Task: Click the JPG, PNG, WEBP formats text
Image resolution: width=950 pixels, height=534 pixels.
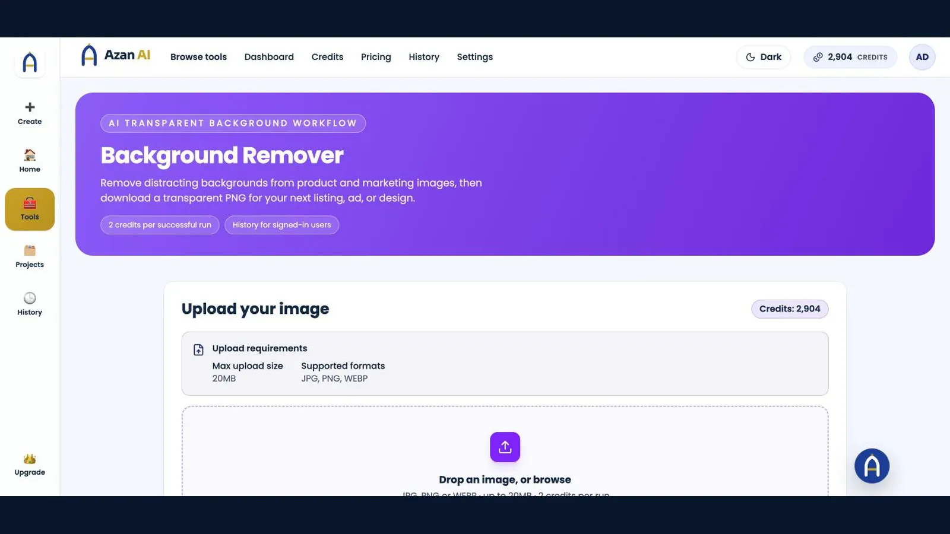Action: (x=334, y=379)
